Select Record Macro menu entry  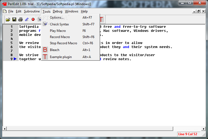71,37
